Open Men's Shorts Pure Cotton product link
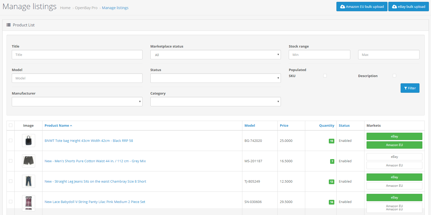The height and width of the screenshot is (215, 431). coord(95,161)
